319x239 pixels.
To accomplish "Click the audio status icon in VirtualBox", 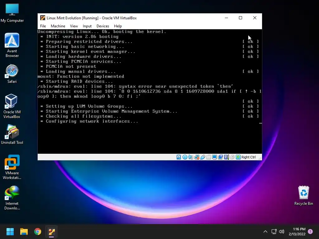I will (191, 157).
